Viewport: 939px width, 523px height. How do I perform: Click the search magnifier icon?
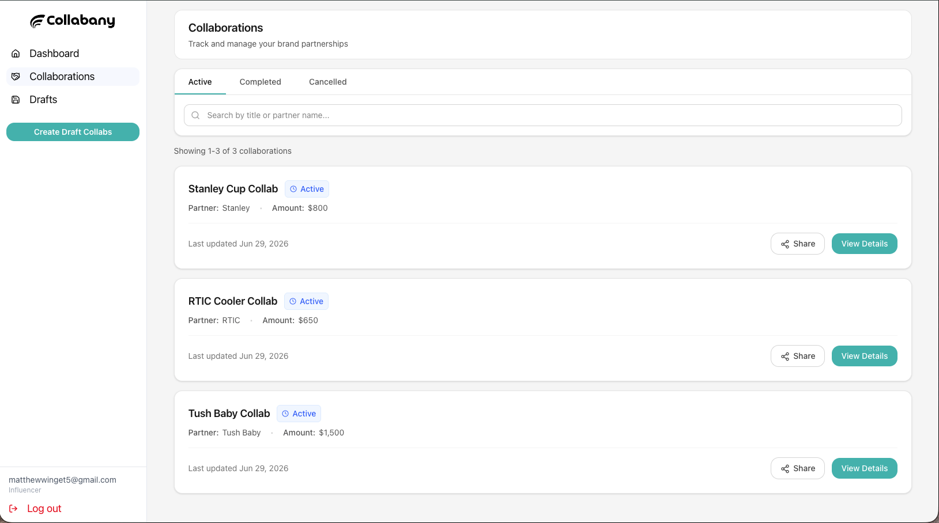pyautogui.click(x=195, y=115)
